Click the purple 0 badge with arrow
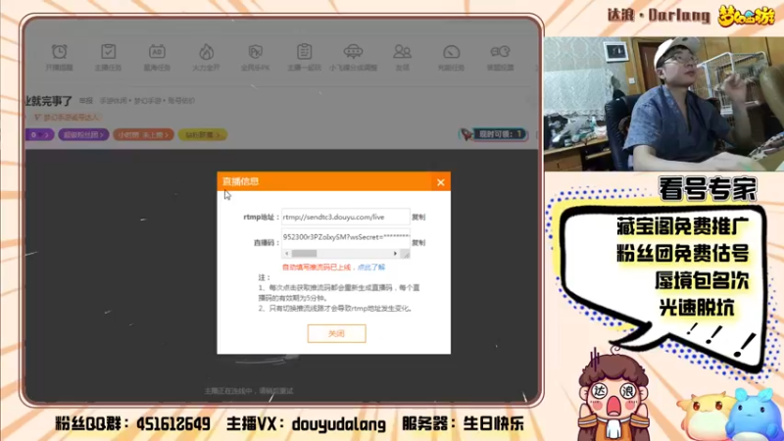784x441 pixels. [39, 134]
